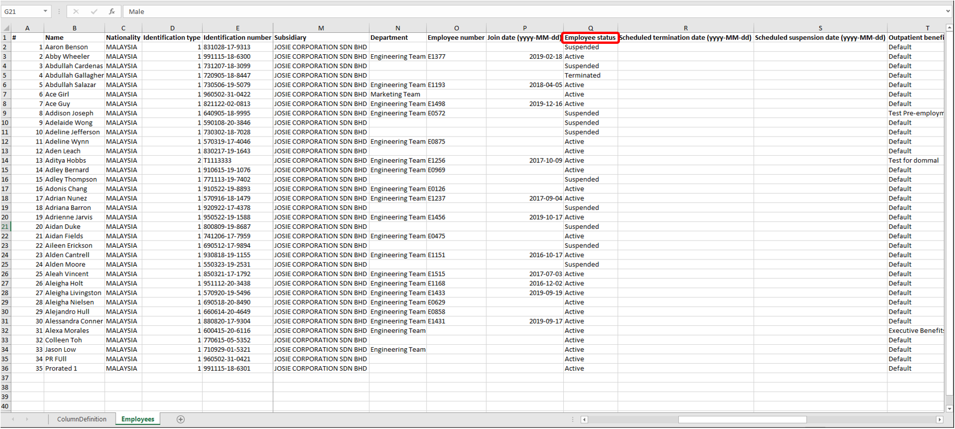Select the Employee status header cell
The width and height of the screenshot is (955, 429).
coord(590,37)
